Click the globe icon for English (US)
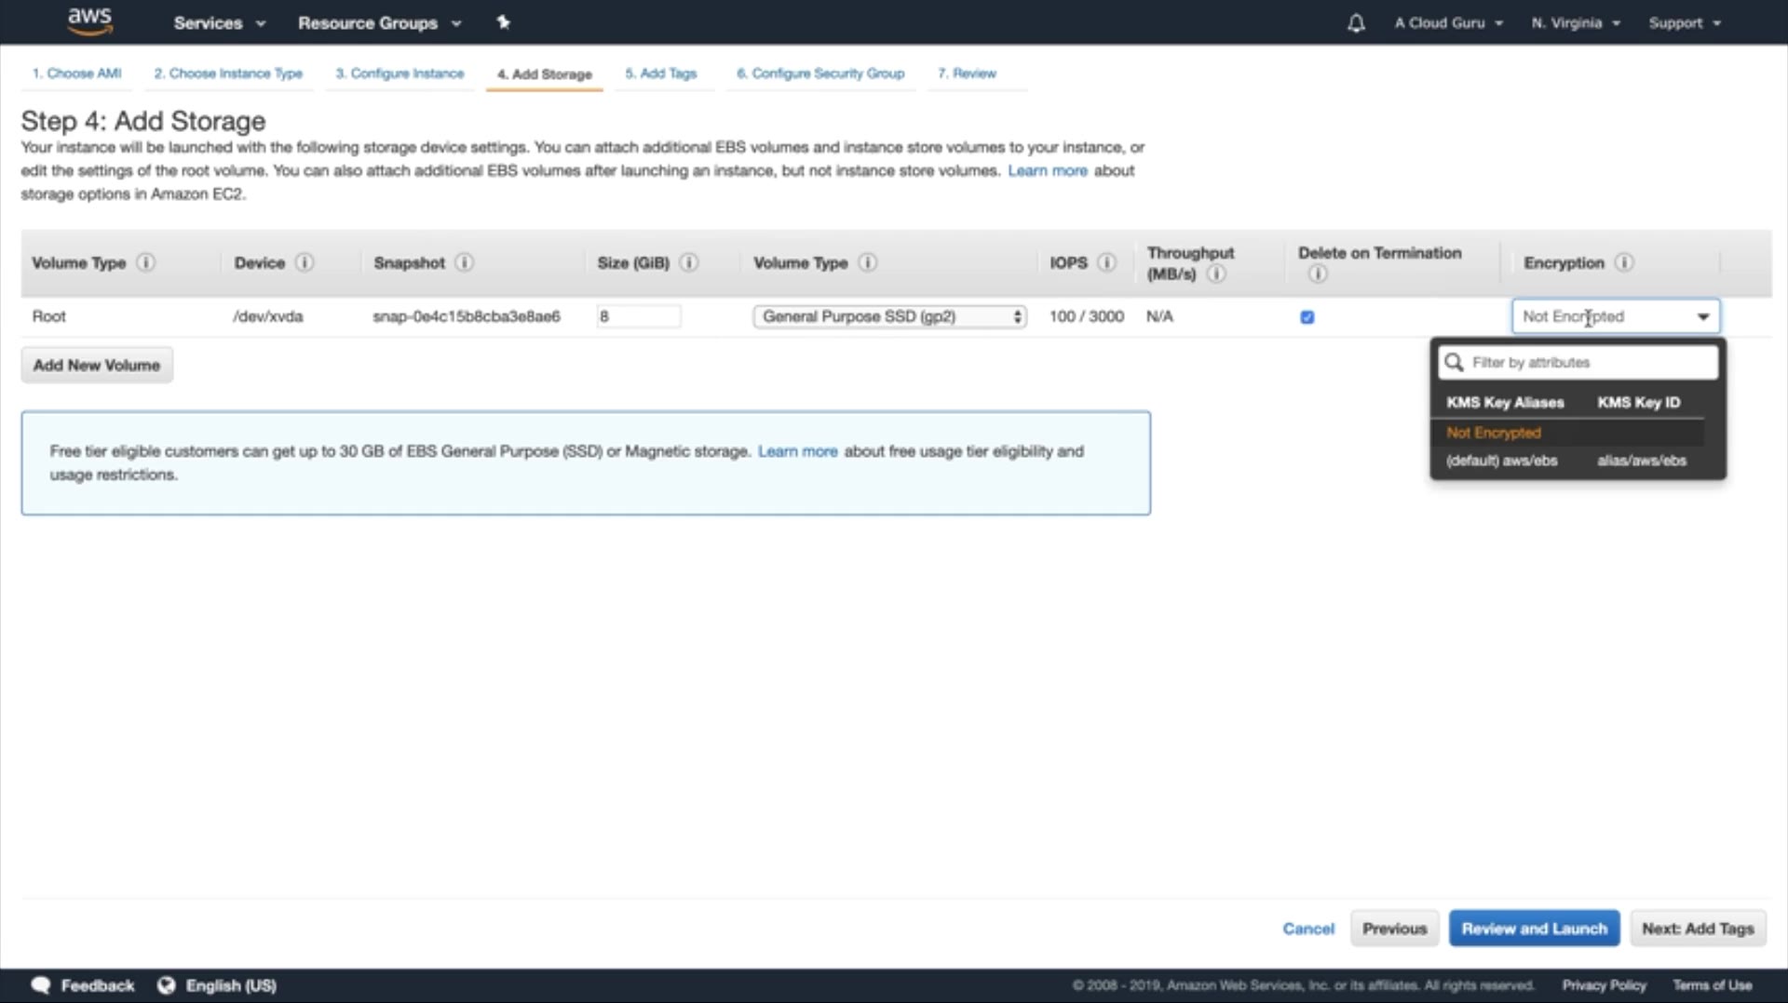 pos(167,985)
